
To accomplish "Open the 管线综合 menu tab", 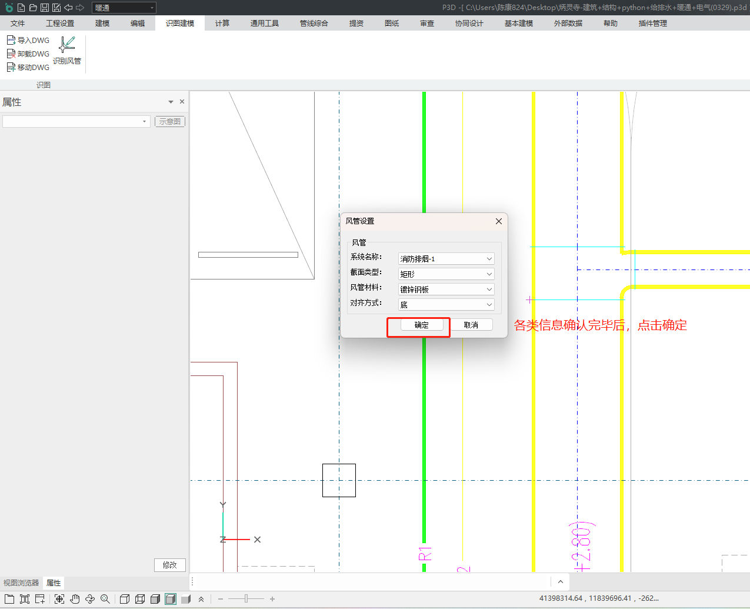I will (x=314, y=23).
